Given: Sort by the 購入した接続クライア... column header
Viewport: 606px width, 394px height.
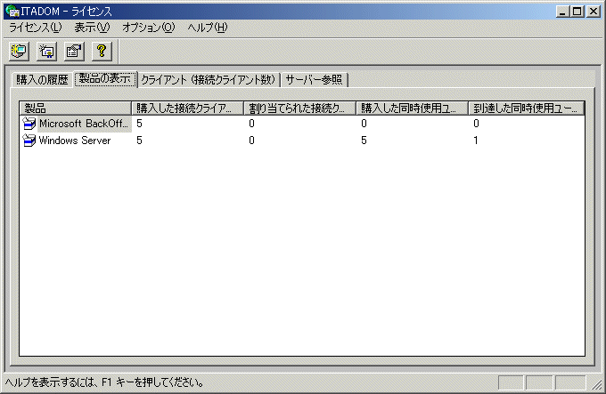Looking at the screenshot, I should click(x=187, y=109).
